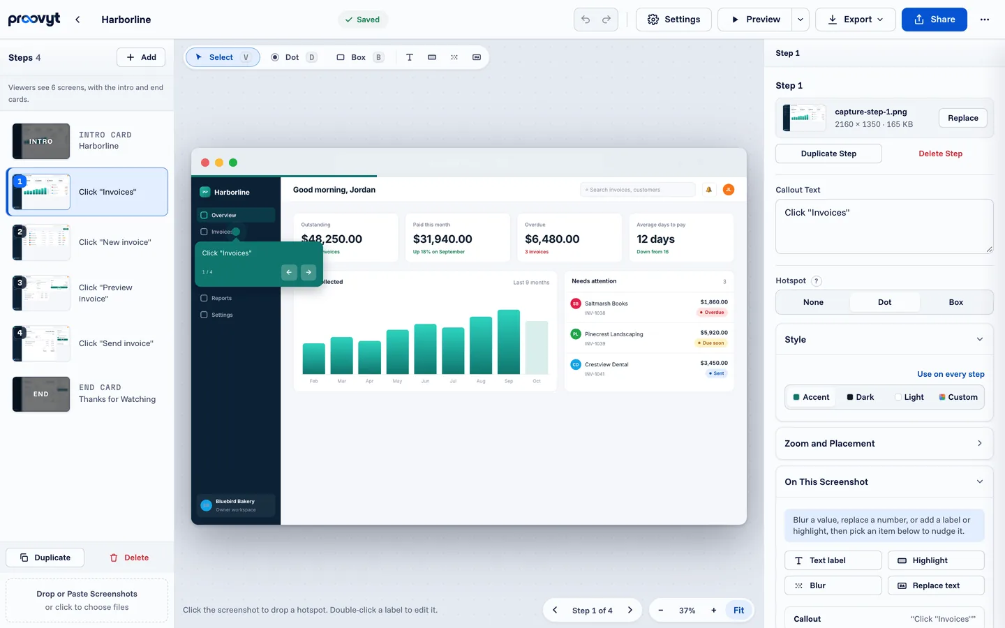Open the Preview dropdown arrow
Image resolution: width=1005 pixels, height=628 pixels.
click(x=801, y=20)
